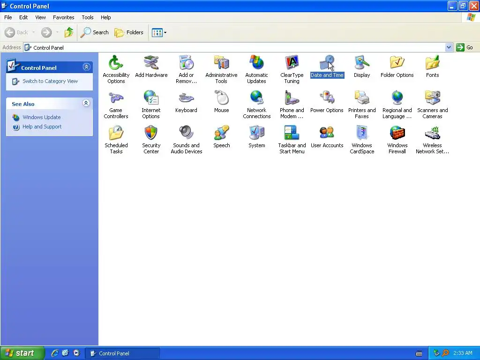Open the Start menu
Viewport: 480px width, 360px height.
click(x=22, y=353)
